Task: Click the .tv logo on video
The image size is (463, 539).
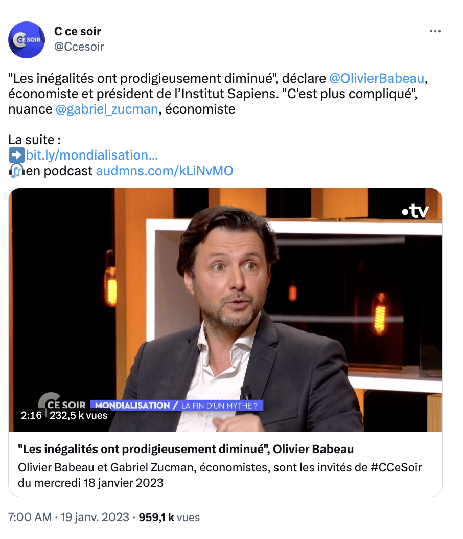Action: click(x=415, y=211)
